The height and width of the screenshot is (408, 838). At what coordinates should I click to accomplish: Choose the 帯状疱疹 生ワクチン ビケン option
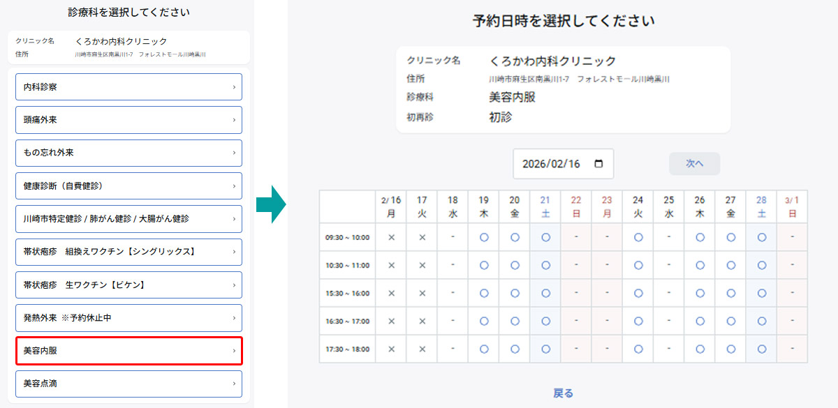point(128,285)
